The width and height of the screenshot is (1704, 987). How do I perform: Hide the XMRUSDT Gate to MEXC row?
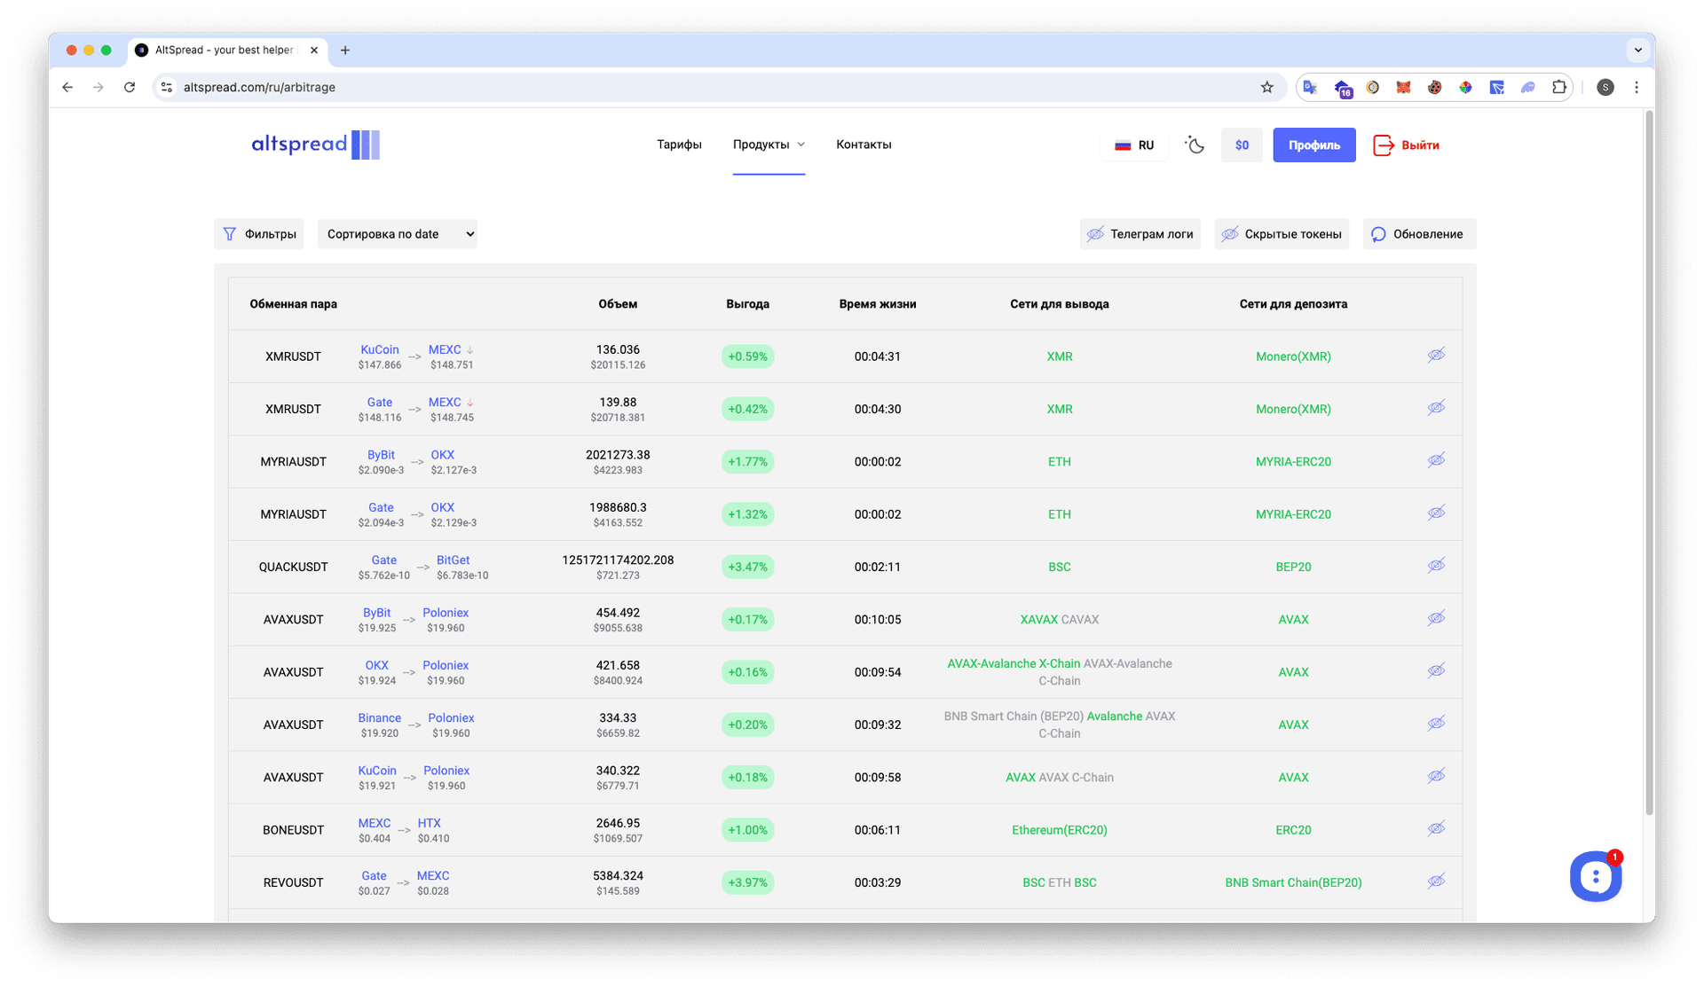[1436, 408]
